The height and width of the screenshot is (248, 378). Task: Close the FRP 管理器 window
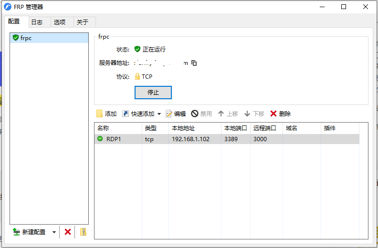click(x=366, y=7)
